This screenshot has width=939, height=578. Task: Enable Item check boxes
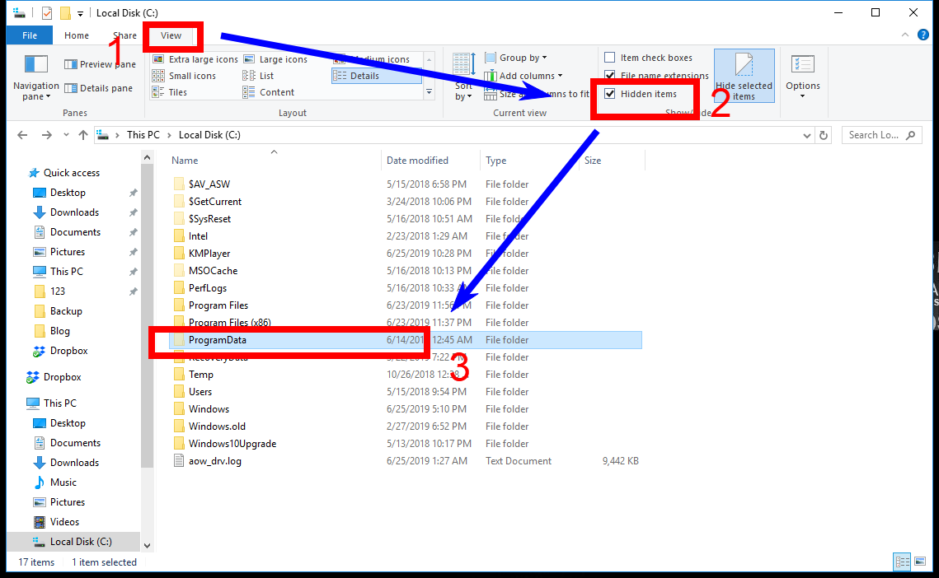(x=611, y=57)
